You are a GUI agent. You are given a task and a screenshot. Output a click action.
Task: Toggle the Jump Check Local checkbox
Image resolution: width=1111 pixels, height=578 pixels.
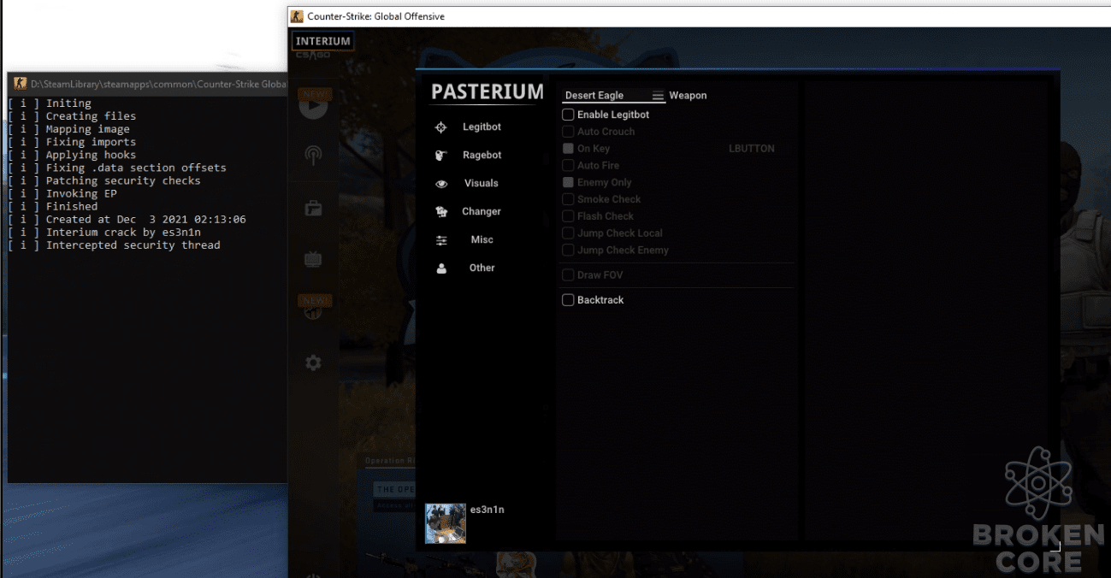(568, 233)
